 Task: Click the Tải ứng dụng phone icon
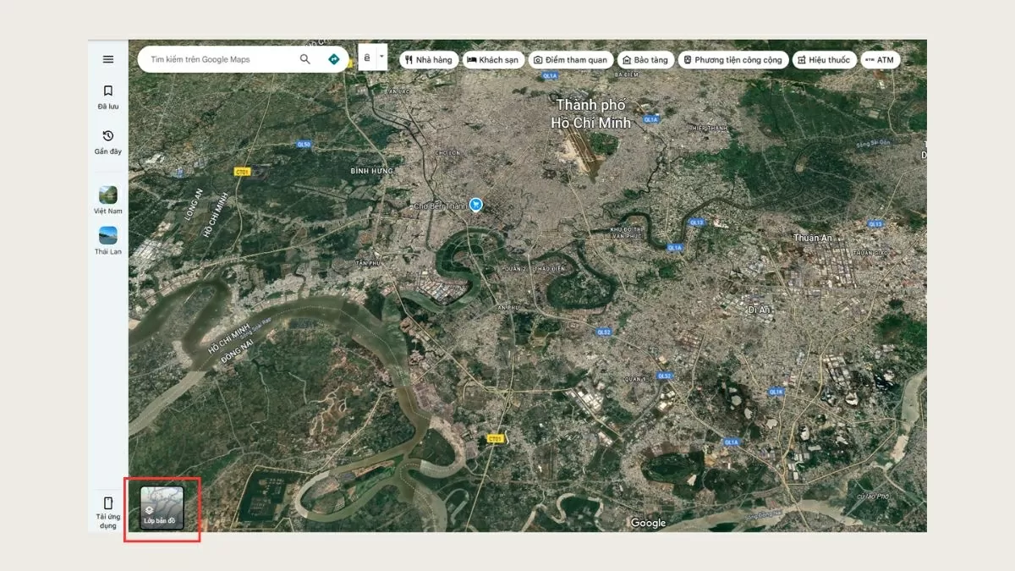click(x=107, y=503)
